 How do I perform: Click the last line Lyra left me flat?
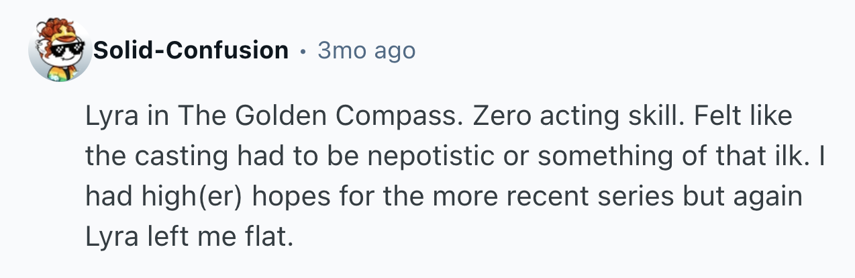click(189, 236)
